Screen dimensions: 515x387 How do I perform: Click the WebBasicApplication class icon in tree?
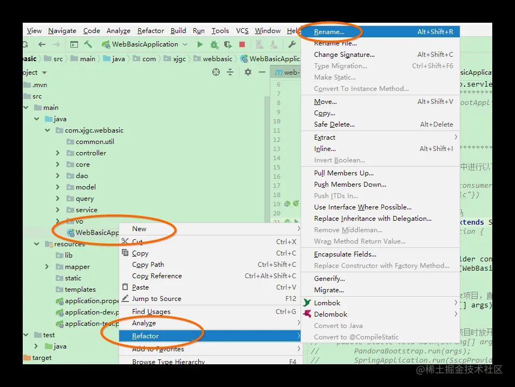70,233
